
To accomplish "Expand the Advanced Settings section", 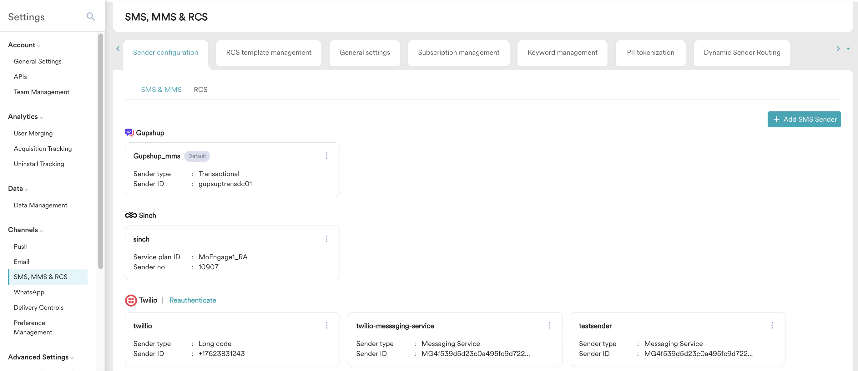I will click(x=72, y=358).
